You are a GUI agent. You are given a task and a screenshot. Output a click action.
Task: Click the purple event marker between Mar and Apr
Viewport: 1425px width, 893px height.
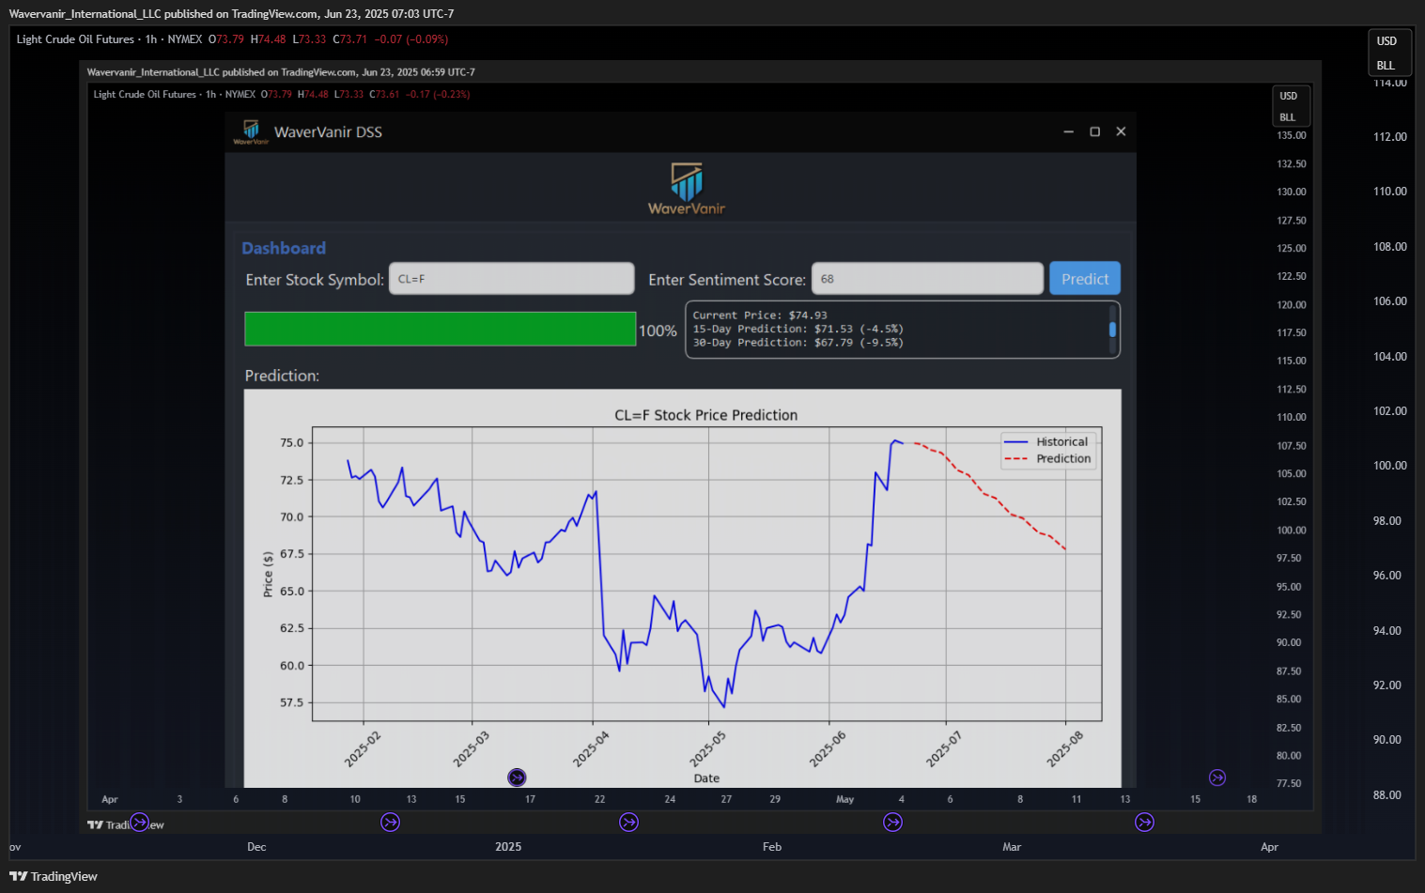[1145, 823]
